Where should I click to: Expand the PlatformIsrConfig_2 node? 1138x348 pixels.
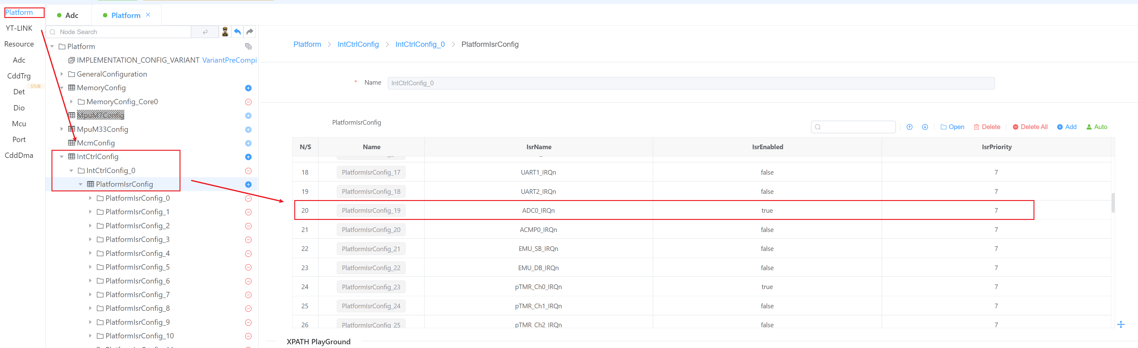[90, 226]
